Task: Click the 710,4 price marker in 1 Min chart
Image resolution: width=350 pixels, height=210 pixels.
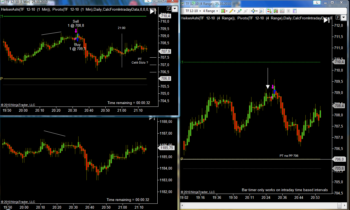Action: (x=164, y=16)
